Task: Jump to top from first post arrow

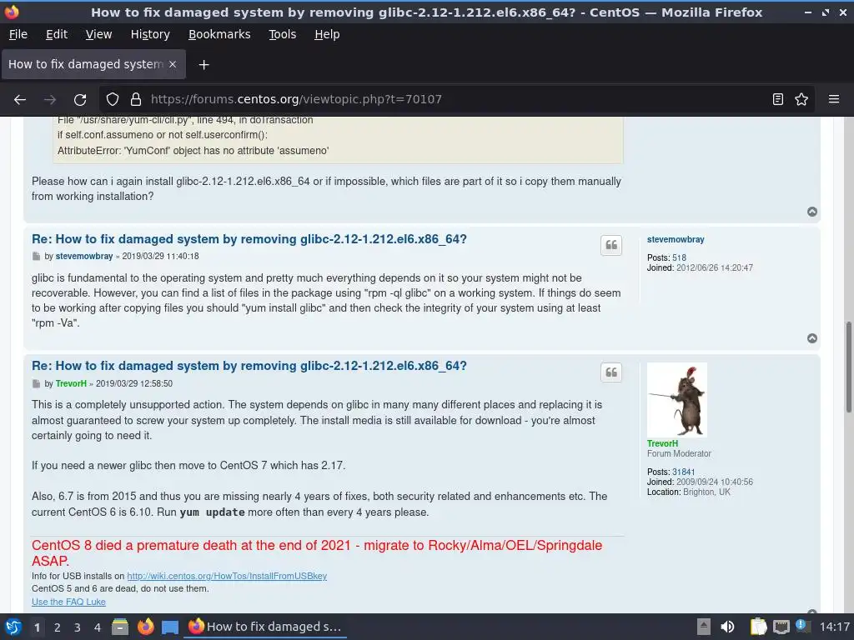Action: pos(812,212)
